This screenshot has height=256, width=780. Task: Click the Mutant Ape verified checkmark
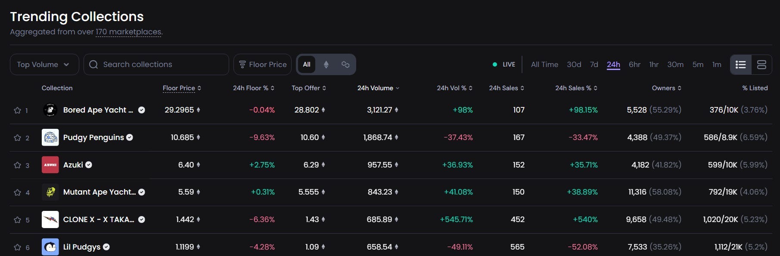(x=141, y=192)
